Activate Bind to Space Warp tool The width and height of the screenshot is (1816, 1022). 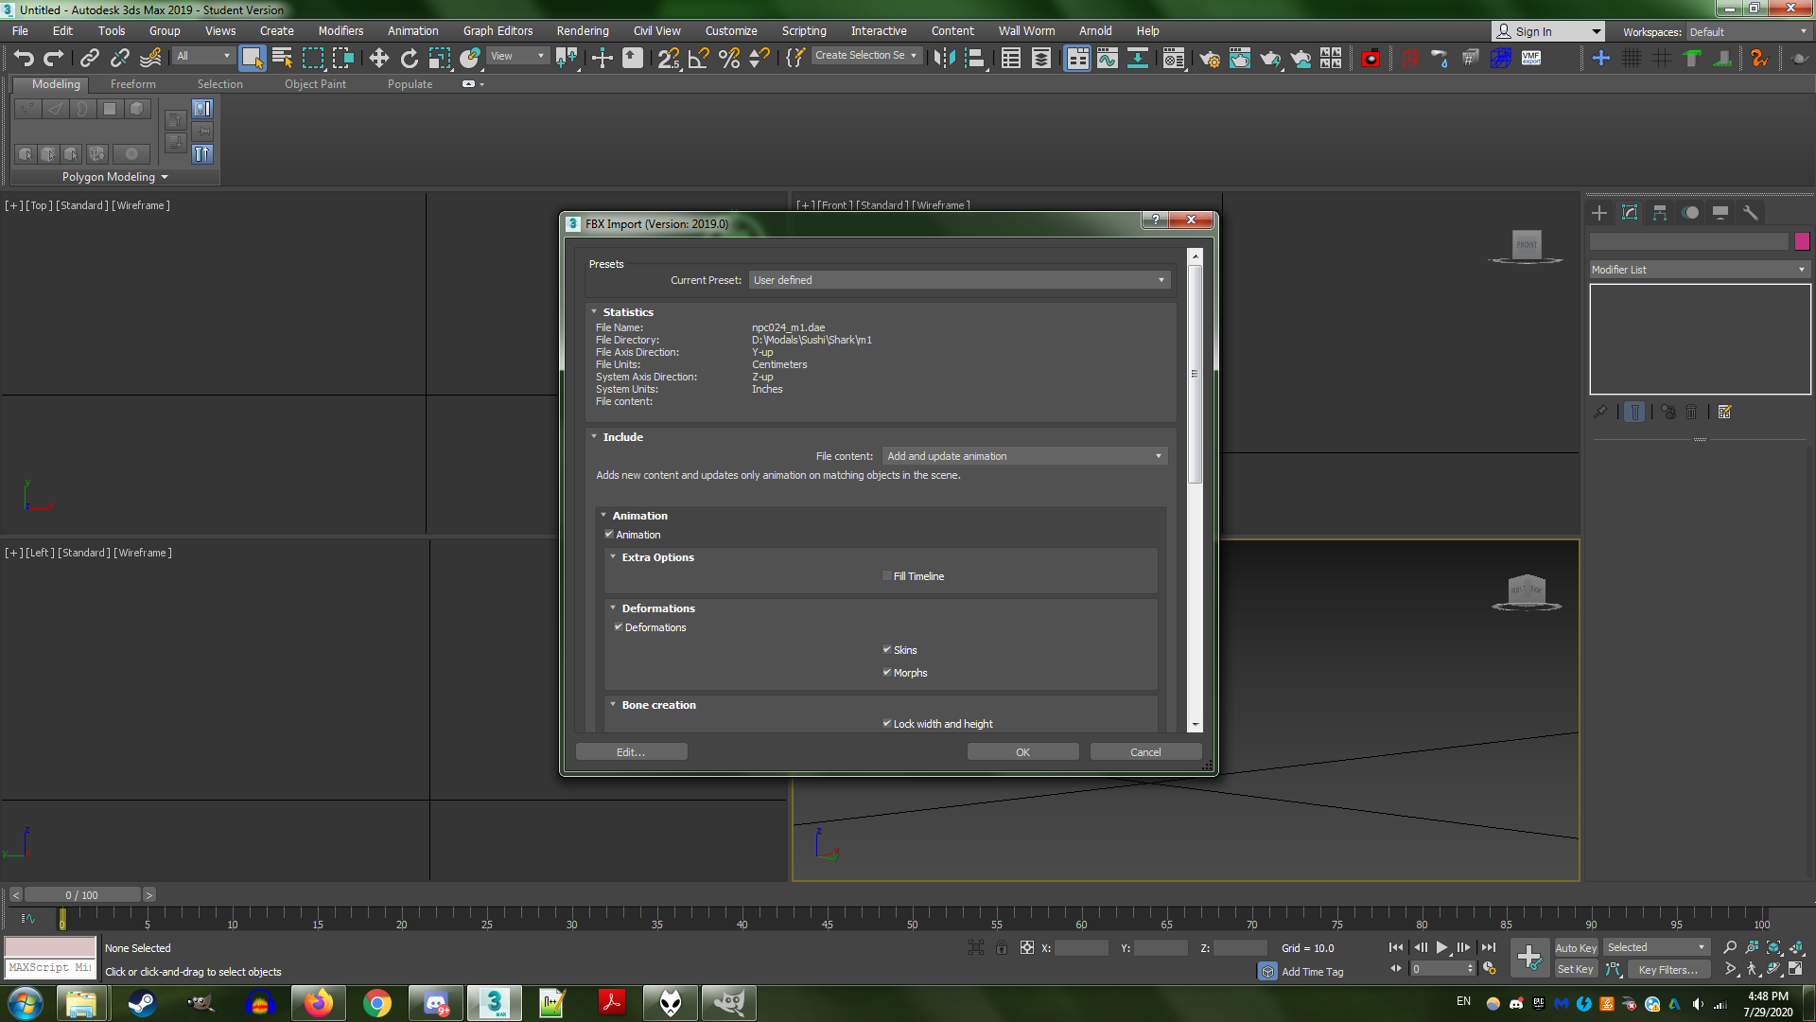tap(150, 59)
